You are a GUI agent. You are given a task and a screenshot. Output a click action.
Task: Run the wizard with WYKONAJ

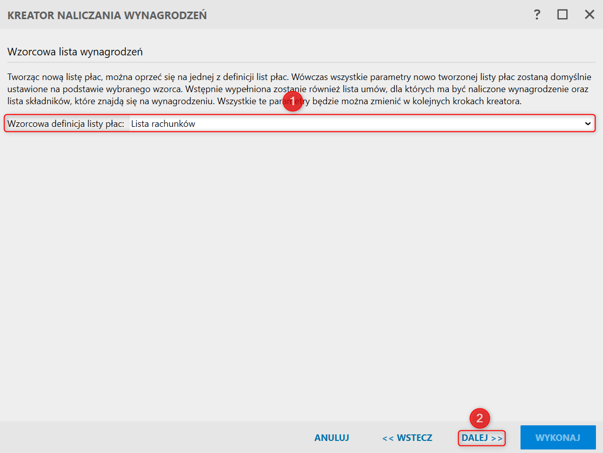pyautogui.click(x=558, y=437)
